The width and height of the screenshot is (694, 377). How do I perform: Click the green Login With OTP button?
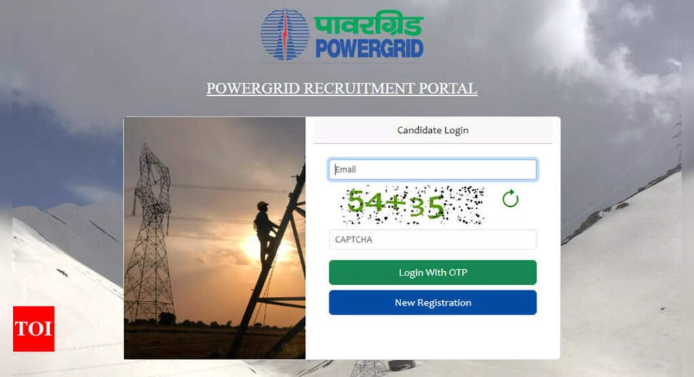pyautogui.click(x=432, y=273)
